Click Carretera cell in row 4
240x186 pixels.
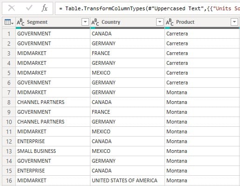(202, 63)
